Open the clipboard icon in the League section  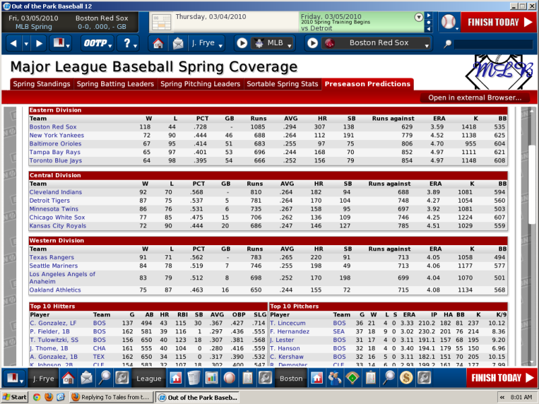(247, 378)
